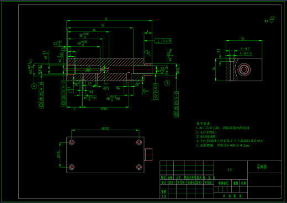
Task: Click the red-centered concentric port circle in side view
Action: coord(244,70)
